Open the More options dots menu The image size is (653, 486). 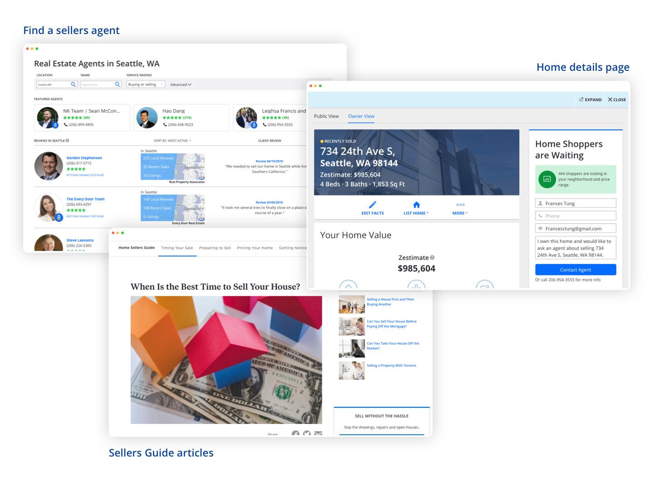[x=460, y=205]
